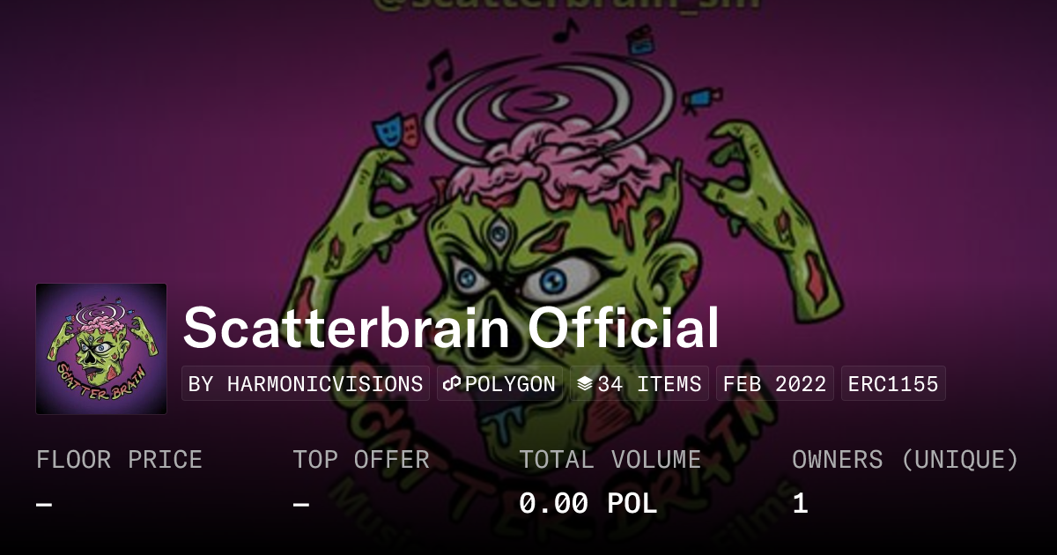
Task: Click the Scatterbrain collection avatar thumbnail
Action: [x=101, y=349]
